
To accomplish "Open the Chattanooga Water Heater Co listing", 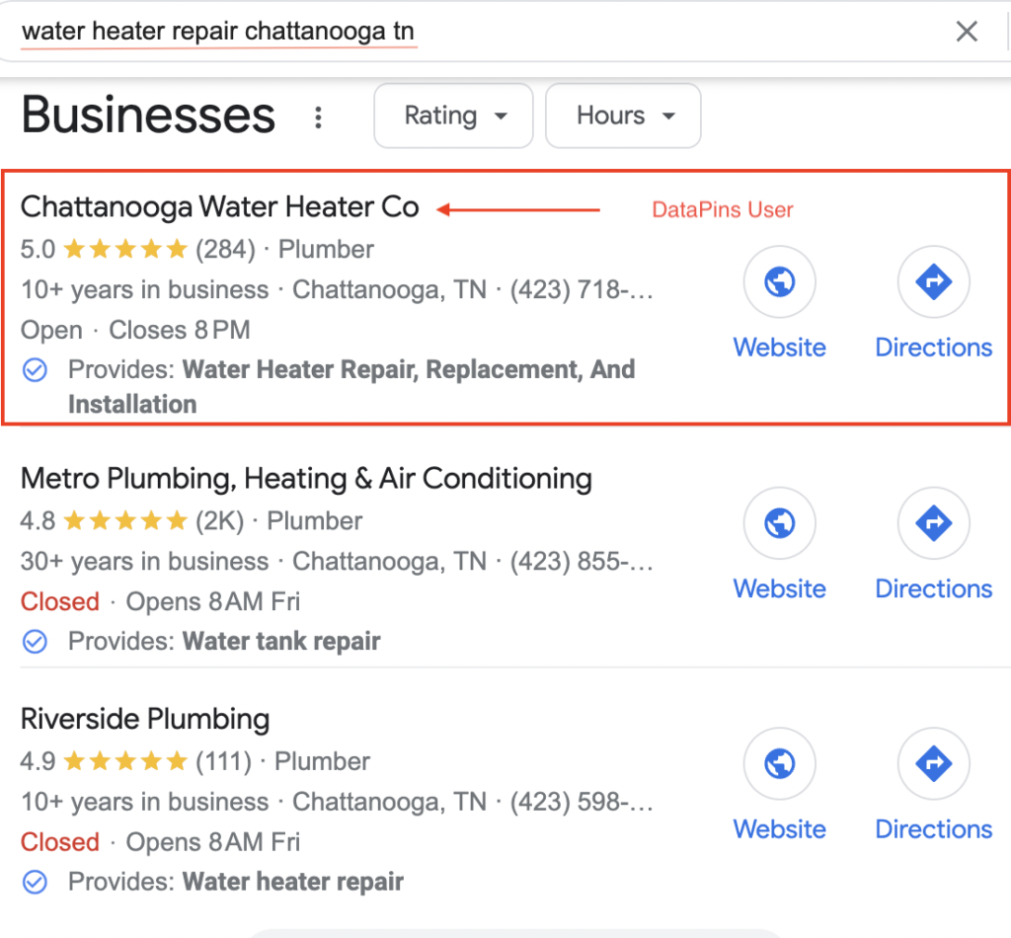I will click(220, 207).
